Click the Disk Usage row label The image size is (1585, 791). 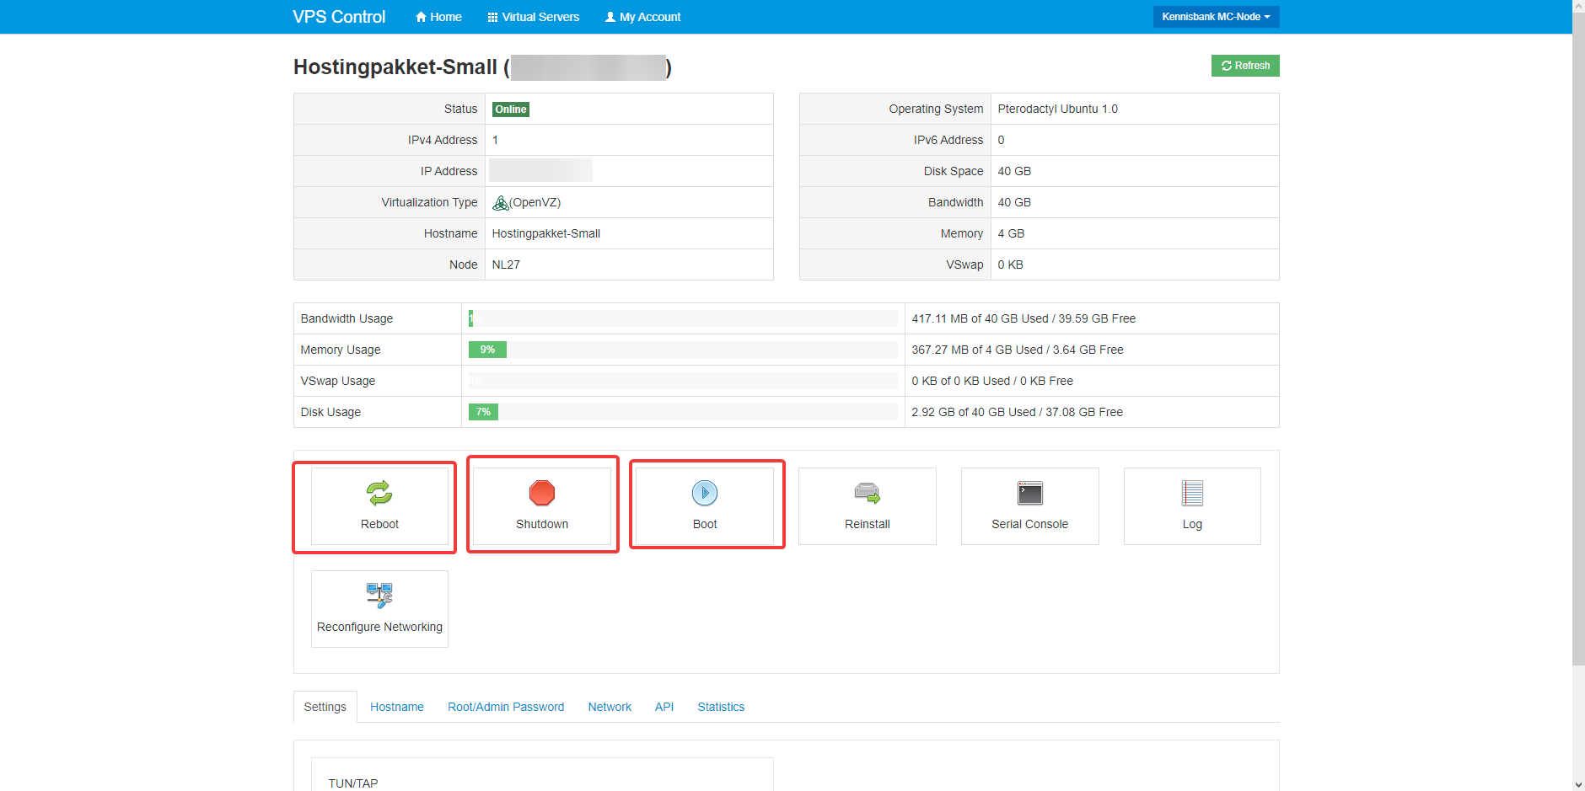coord(330,412)
